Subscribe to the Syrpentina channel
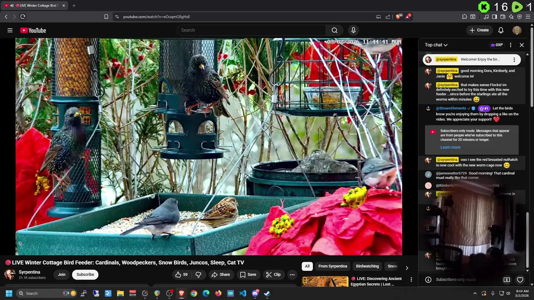534x300 pixels. pos(85,275)
